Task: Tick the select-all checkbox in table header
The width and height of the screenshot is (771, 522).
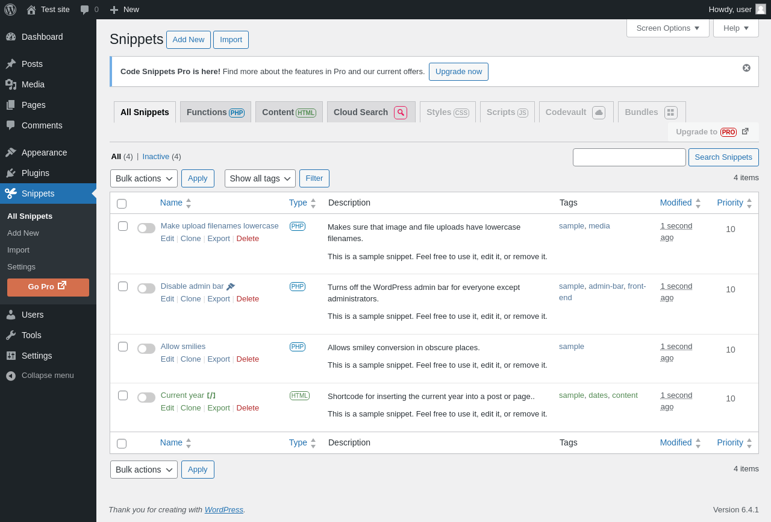Action: [x=122, y=204]
